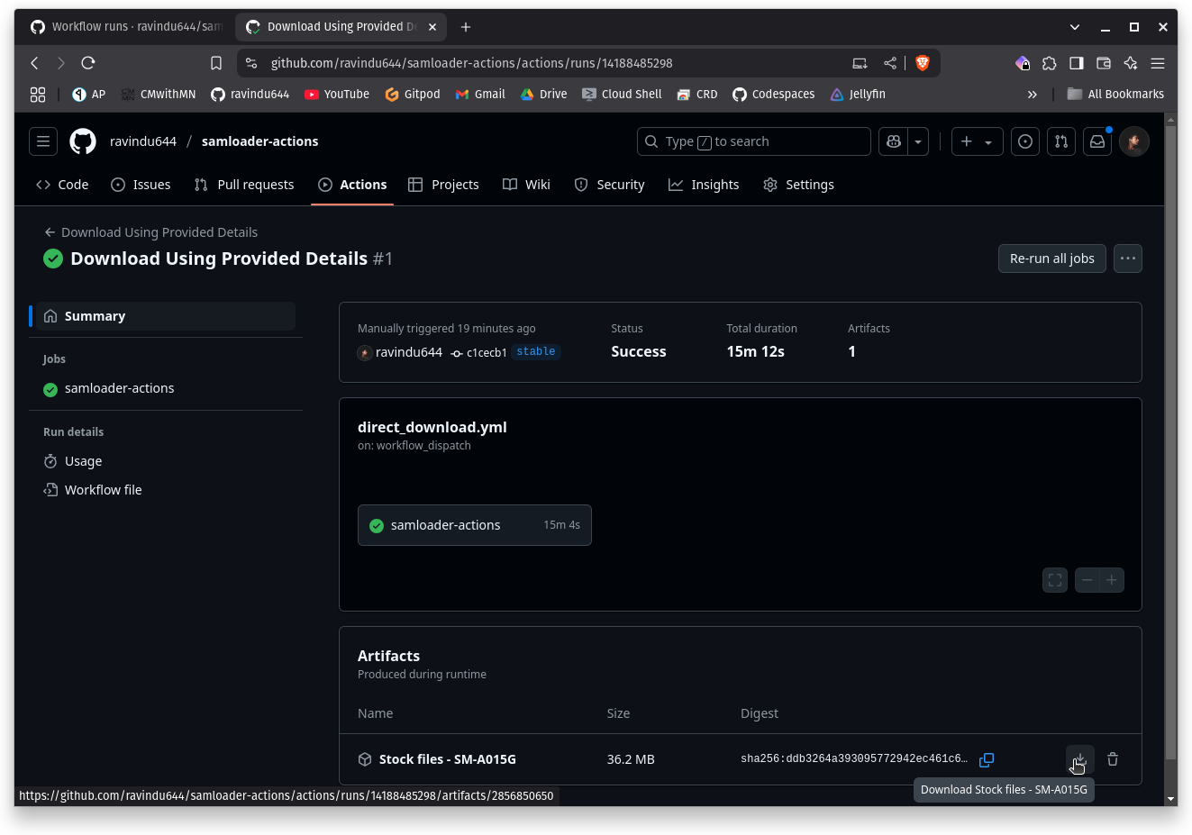Toggle the browser sidebar panel

(x=1077, y=63)
